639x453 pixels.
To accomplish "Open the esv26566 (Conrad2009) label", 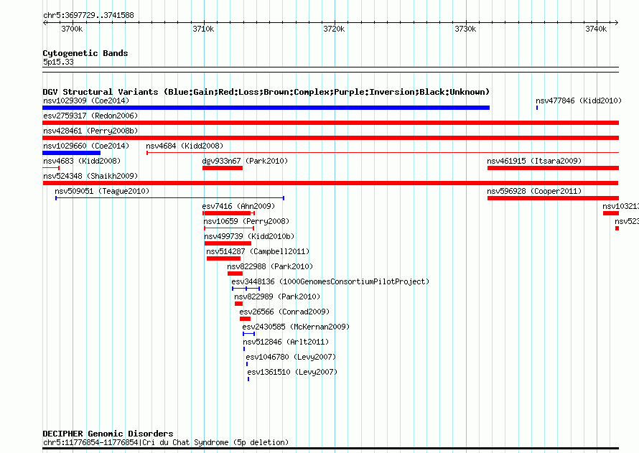I will [284, 312].
